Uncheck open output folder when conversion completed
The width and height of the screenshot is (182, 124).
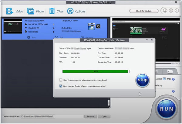61,86
